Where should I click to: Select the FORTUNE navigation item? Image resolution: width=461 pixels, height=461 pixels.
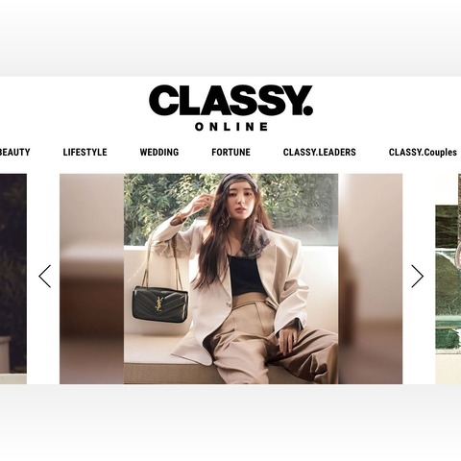tap(230, 152)
